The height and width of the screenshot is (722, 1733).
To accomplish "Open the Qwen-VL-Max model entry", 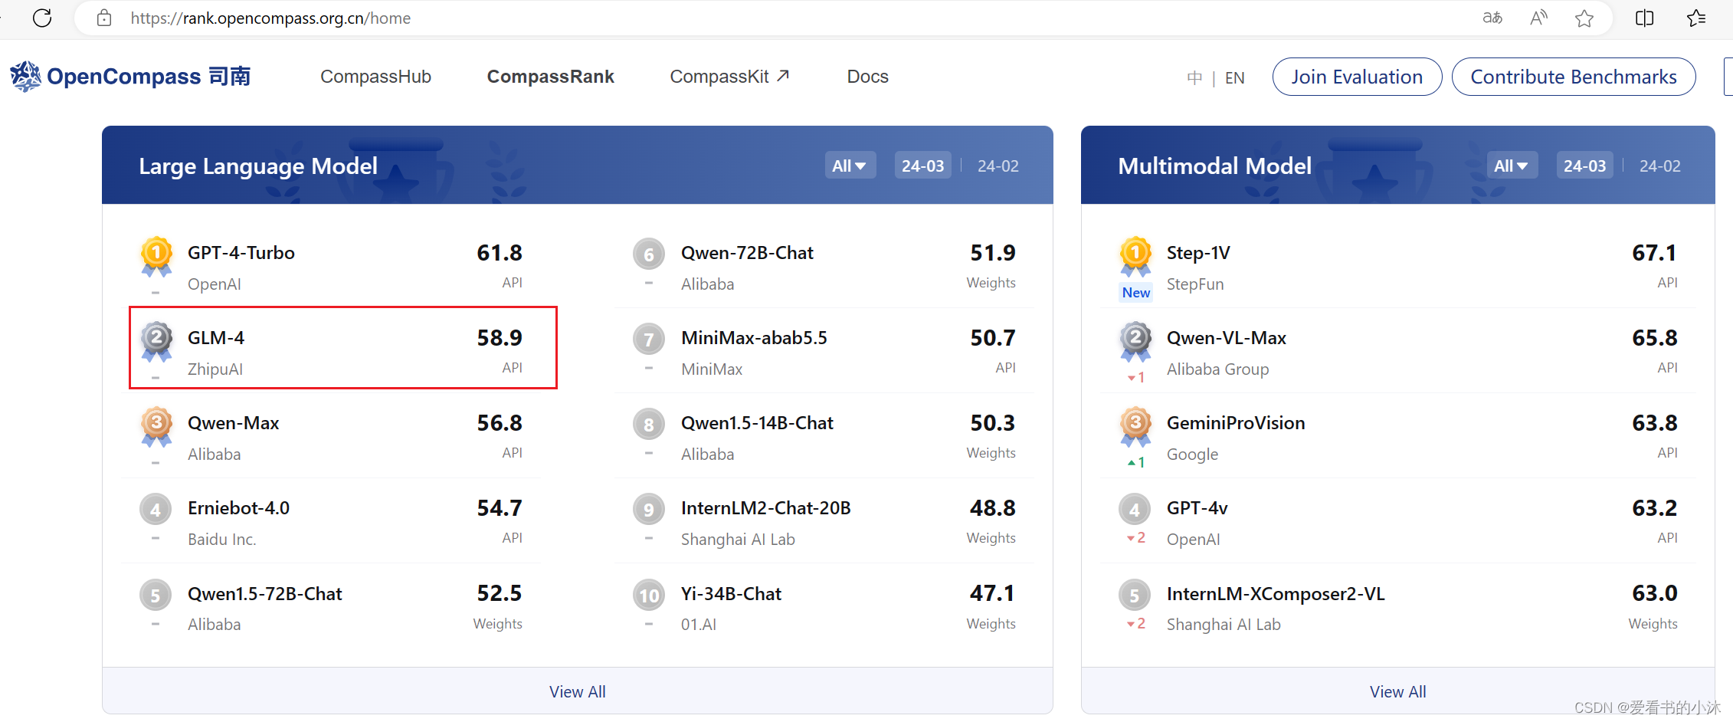I will click(1397, 351).
